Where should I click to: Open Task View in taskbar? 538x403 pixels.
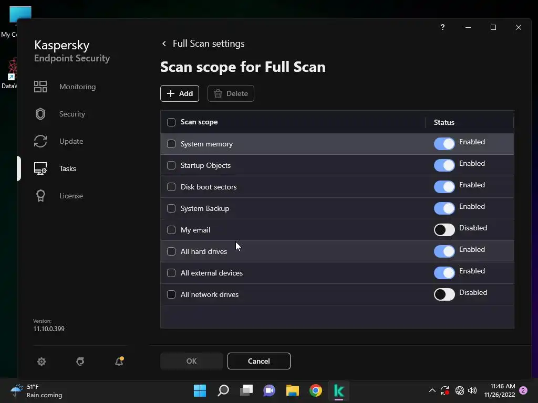pos(246,390)
